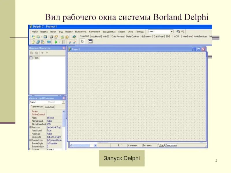Click the AutoScroll value True
Screen dimensions: 231x173
(49, 131)
